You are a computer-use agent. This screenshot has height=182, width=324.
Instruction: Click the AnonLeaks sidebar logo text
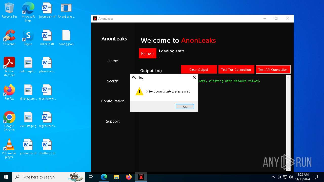point(114,39)
